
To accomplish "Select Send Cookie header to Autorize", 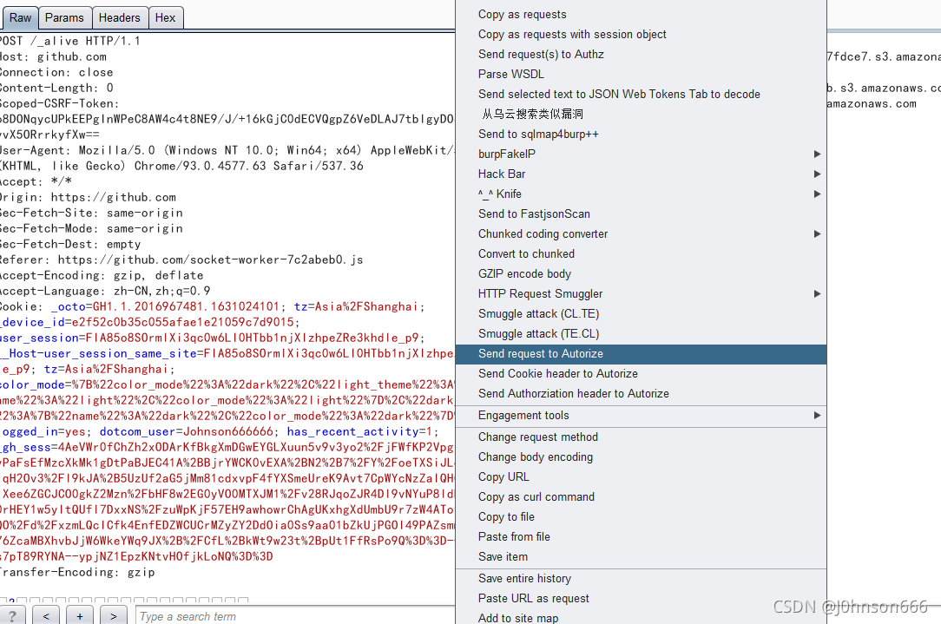I will (x=641, y=374).
